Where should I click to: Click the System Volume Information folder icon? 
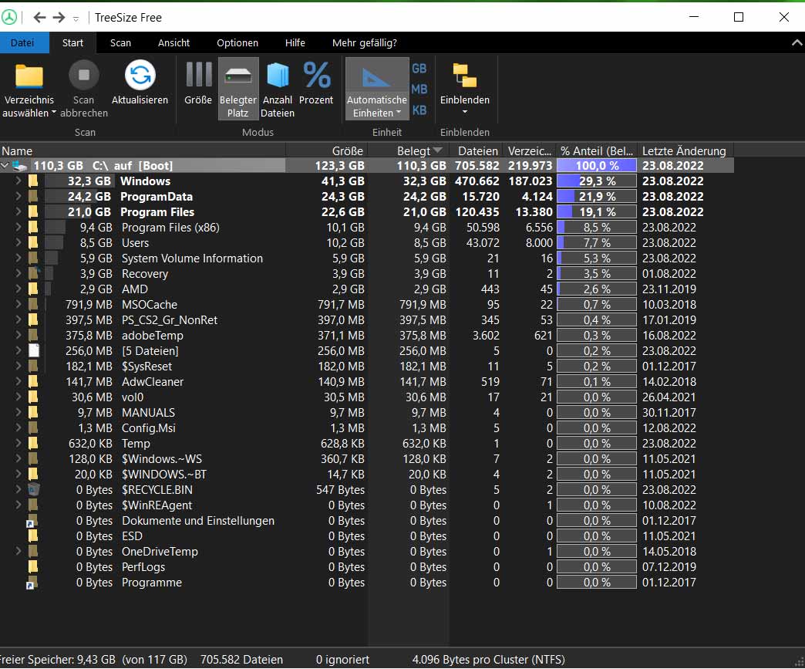pos(33,258)
